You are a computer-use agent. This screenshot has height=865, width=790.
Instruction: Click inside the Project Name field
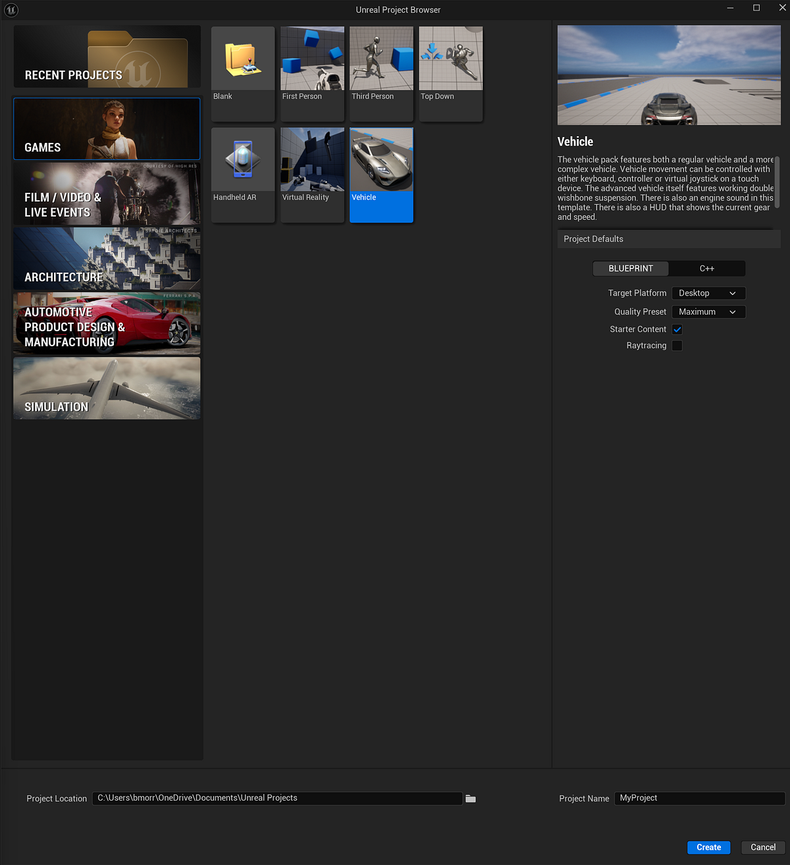click(x=698, y=798)
